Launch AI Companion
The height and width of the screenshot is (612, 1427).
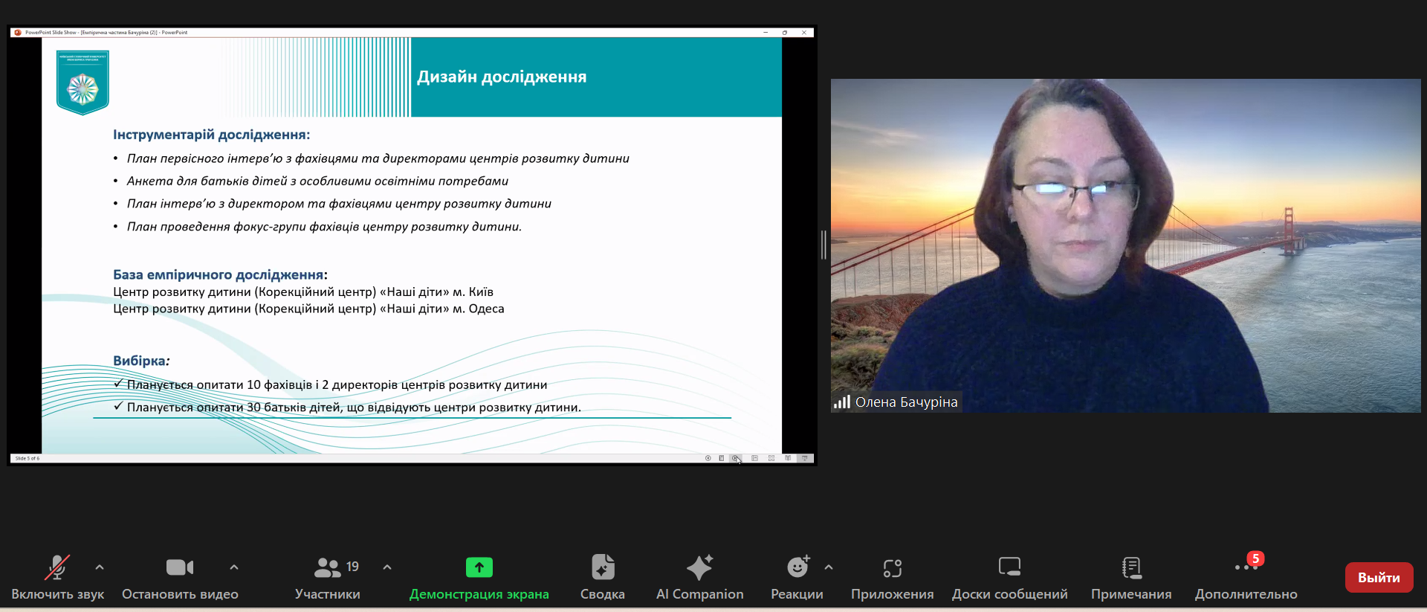coord(699,576)
